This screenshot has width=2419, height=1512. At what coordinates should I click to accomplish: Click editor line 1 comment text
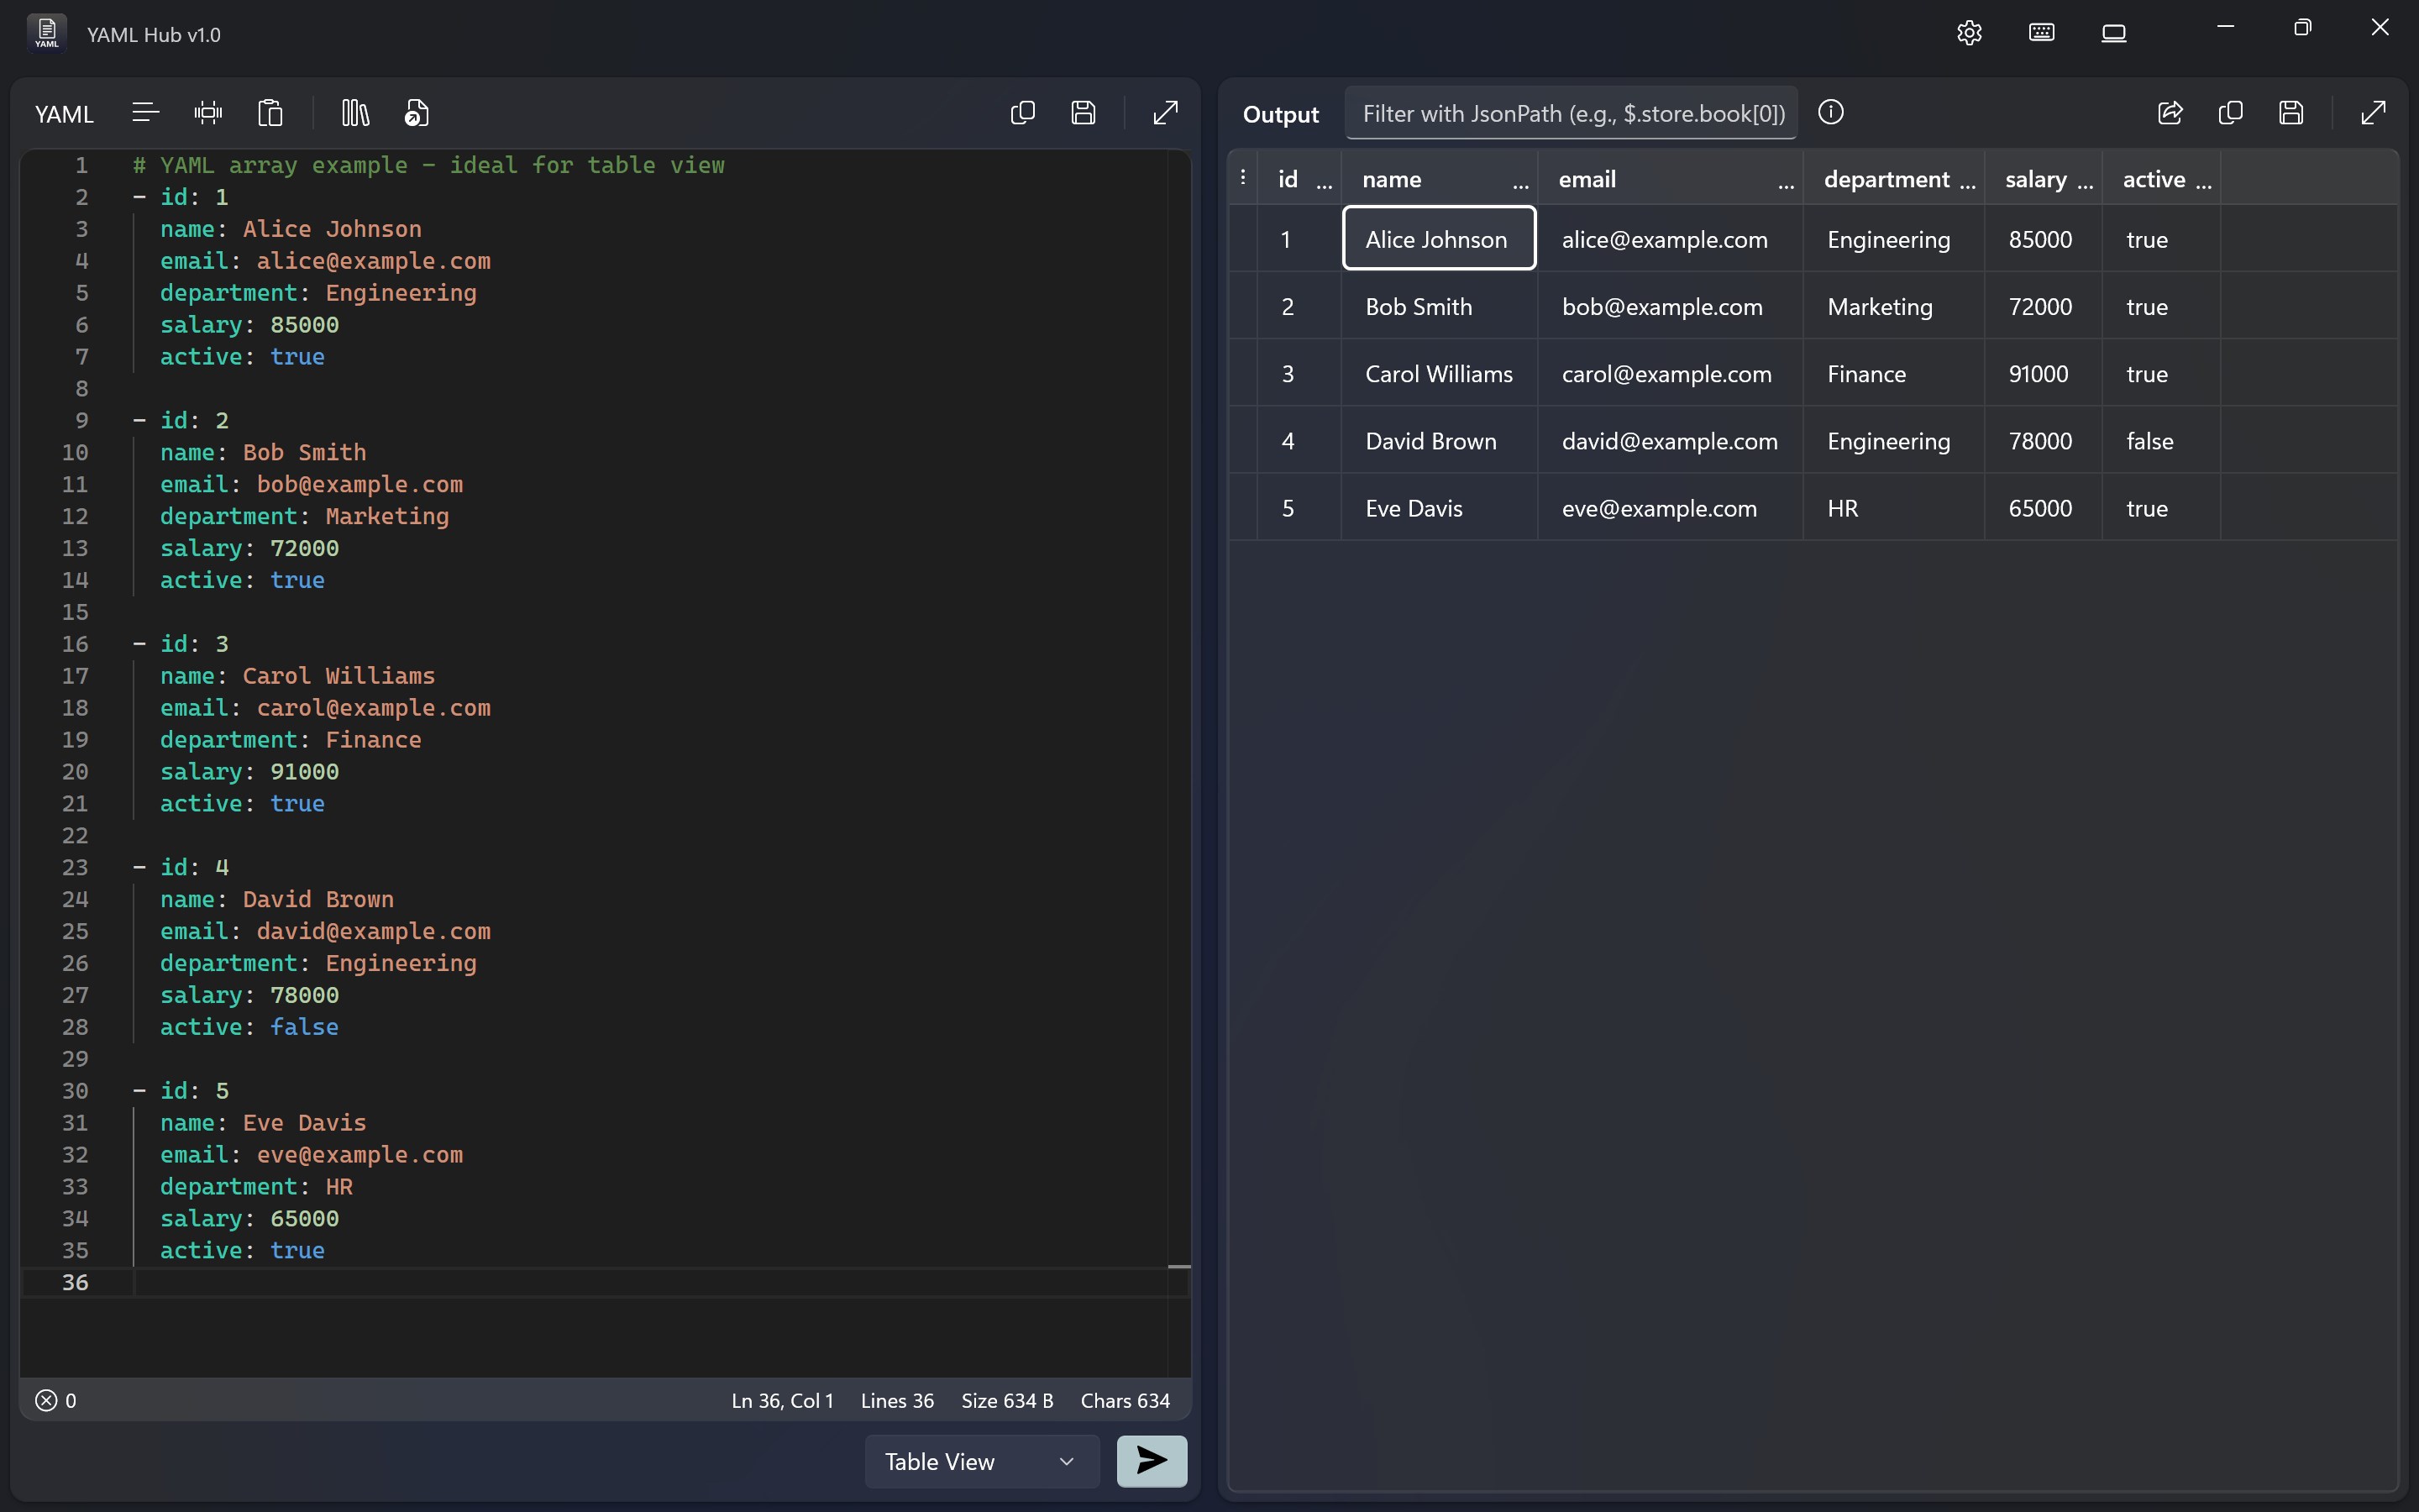[x=429, y=165]
